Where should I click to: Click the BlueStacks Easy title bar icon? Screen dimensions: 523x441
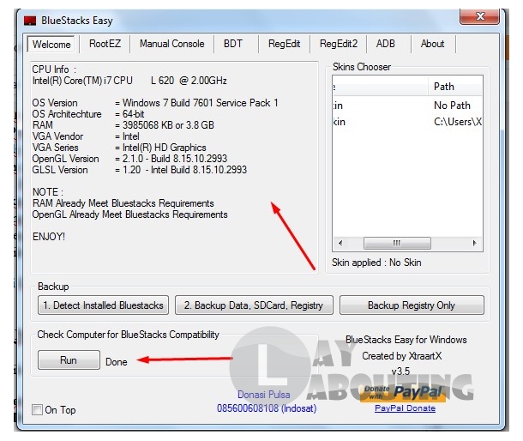click(30, 21)
